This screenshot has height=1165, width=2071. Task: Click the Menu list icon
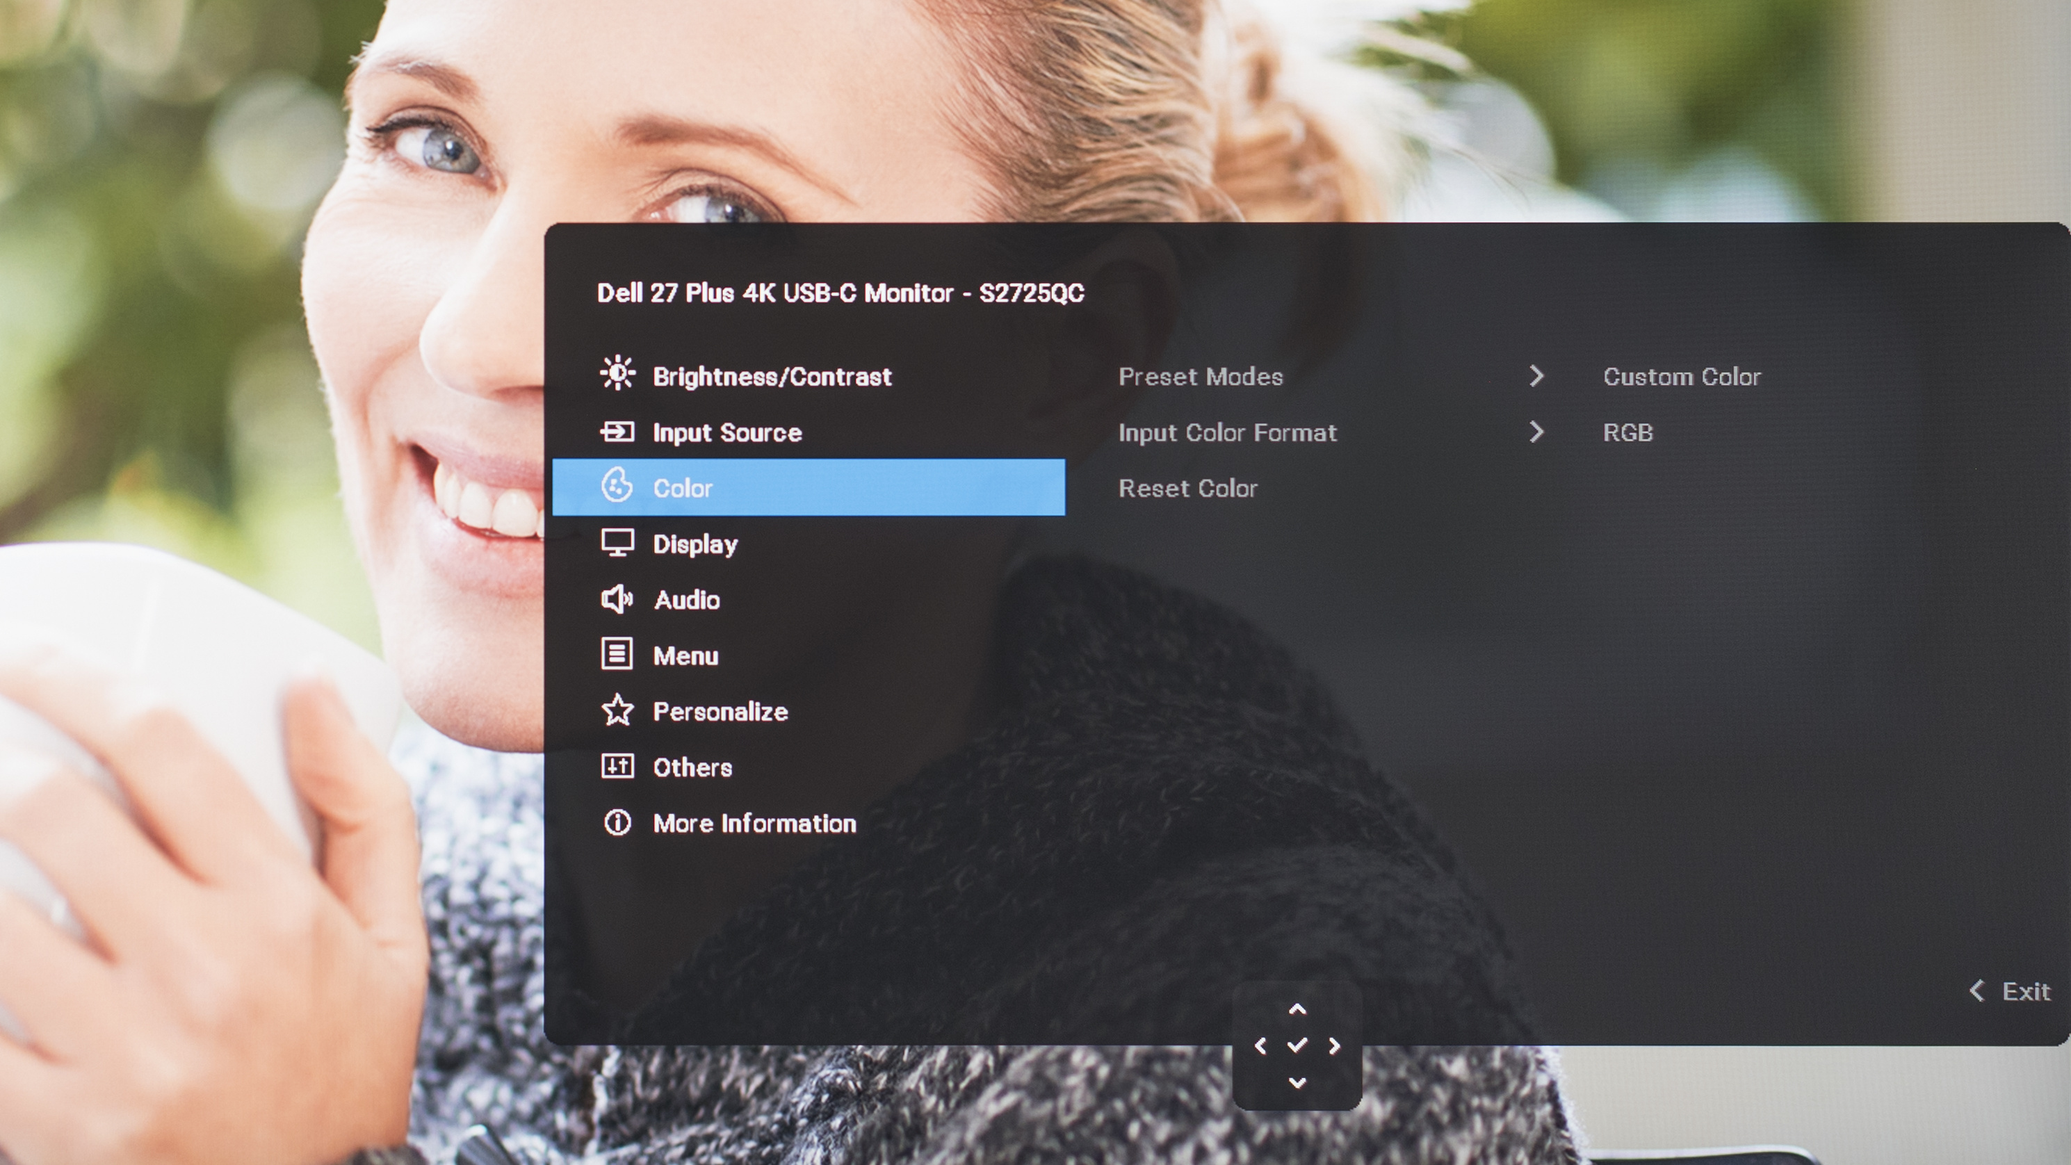click(617, 655)
